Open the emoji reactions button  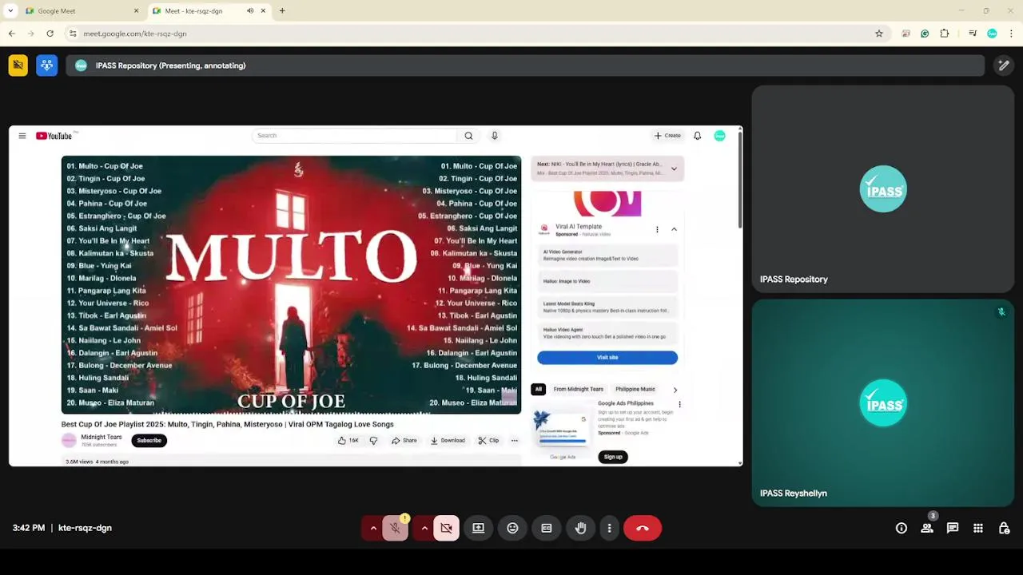click(512, 528)
